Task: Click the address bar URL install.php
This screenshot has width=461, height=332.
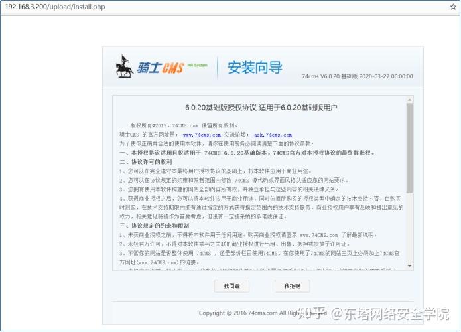Action: (x=55, y=7)
